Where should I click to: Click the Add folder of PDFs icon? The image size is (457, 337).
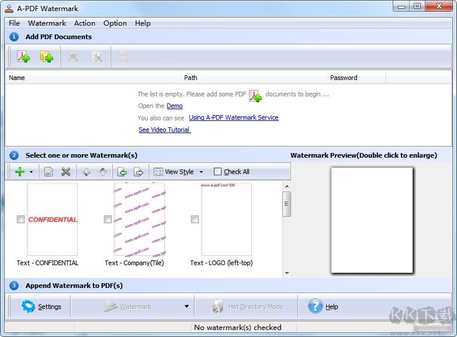[47, 57]
